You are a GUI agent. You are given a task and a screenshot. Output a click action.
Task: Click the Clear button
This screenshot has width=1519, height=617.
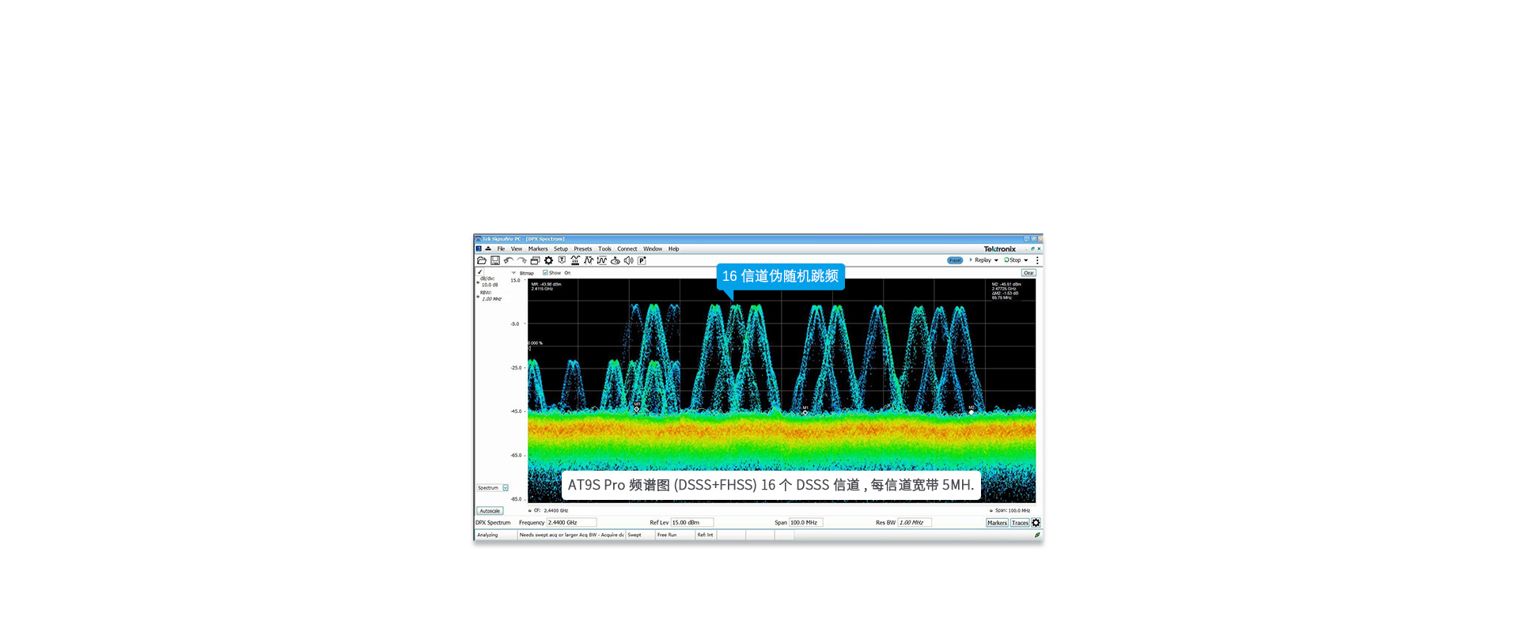click(x=1028, y=273)
